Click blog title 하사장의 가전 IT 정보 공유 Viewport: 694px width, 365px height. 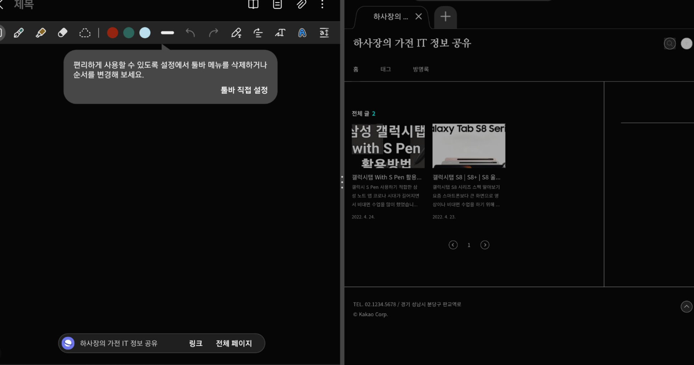(x=412, y=43)
